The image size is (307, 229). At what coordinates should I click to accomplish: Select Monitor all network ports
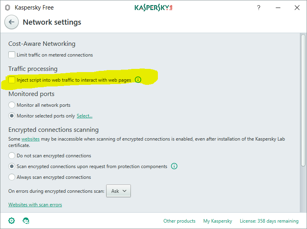12,105
